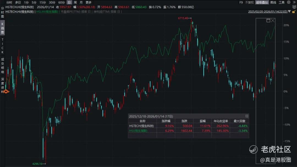The height and width of the screenshot is (167, 297).
Task: Open the settings gear icon
Action: 289,2
